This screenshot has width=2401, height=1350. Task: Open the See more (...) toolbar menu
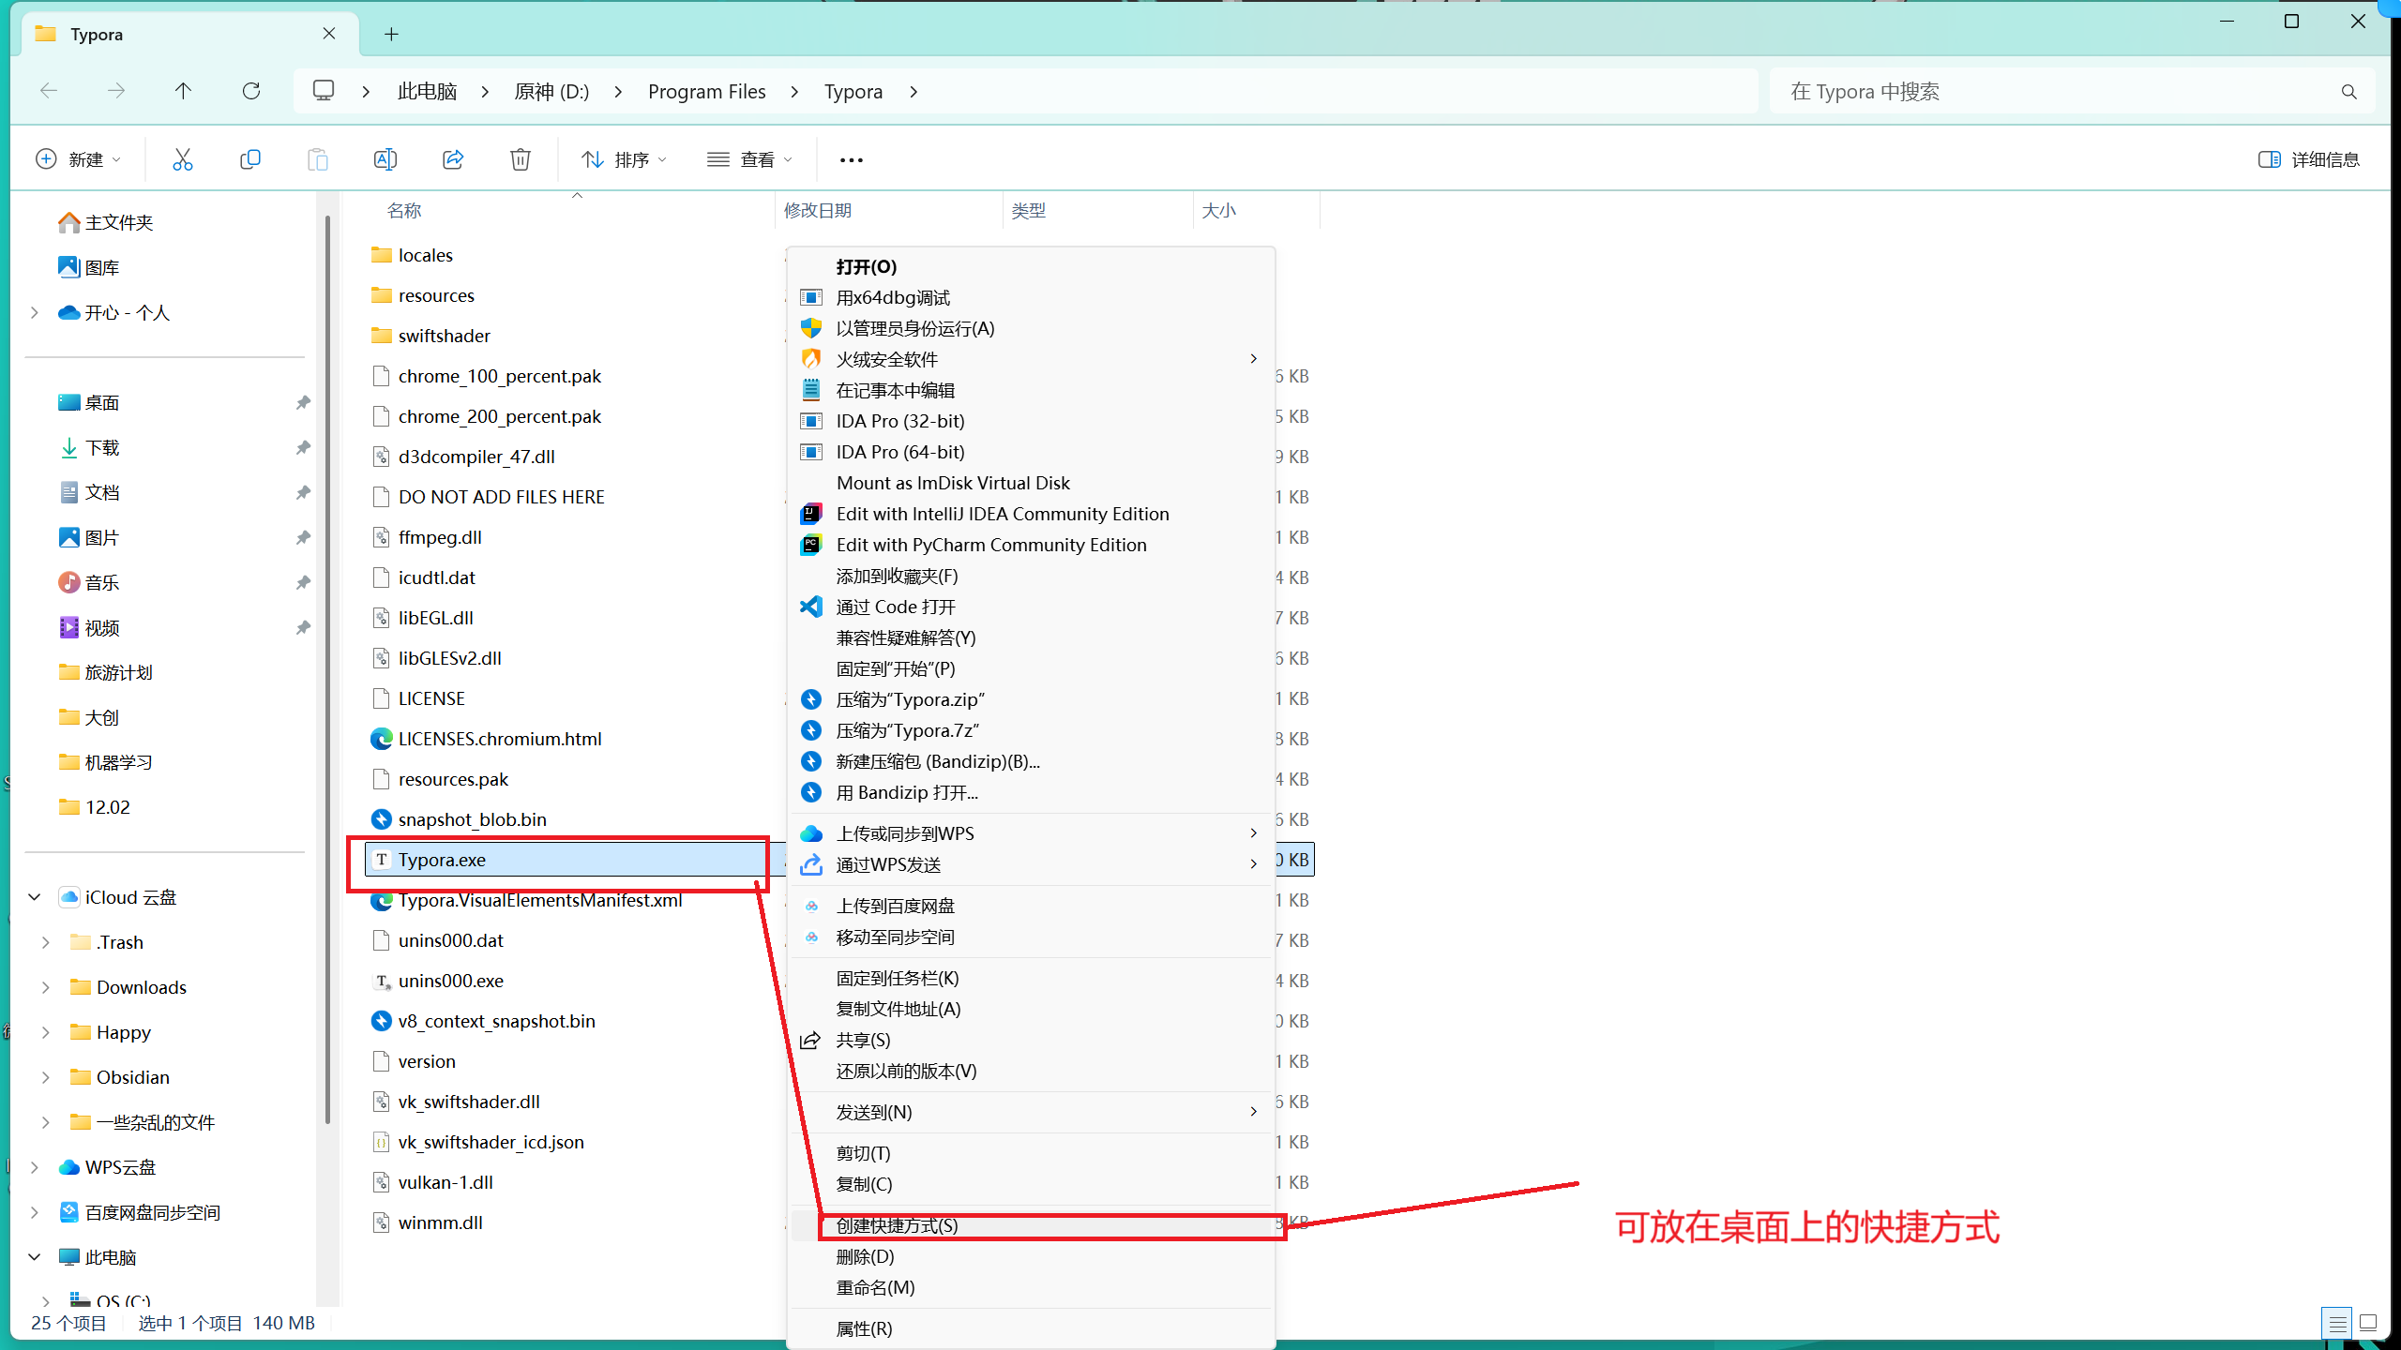point(852,160)
